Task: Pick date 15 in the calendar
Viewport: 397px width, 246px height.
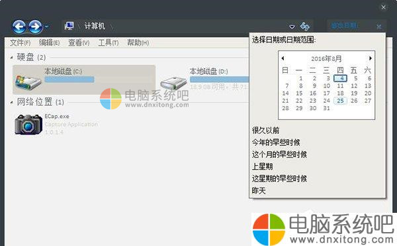Action: pyautogui.click(x=299, y=93)
